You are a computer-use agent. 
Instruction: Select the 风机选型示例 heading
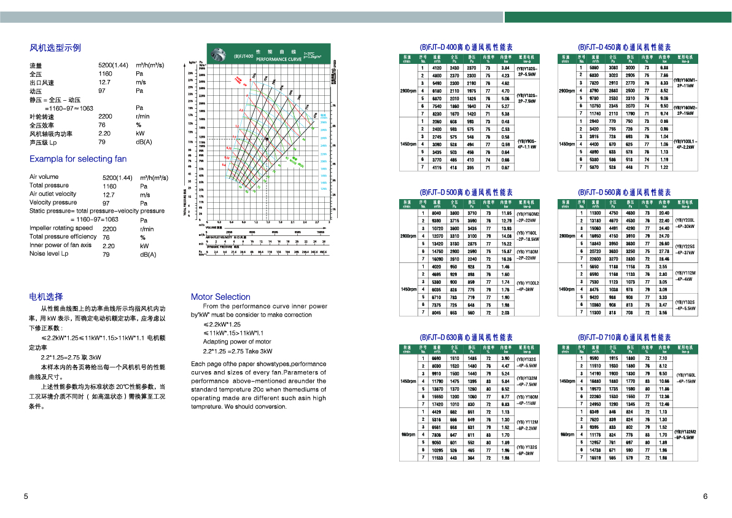55,48
